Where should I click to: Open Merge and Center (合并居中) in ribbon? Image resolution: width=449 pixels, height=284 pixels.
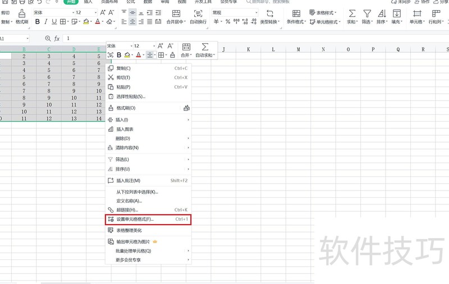tap(176, 17)
